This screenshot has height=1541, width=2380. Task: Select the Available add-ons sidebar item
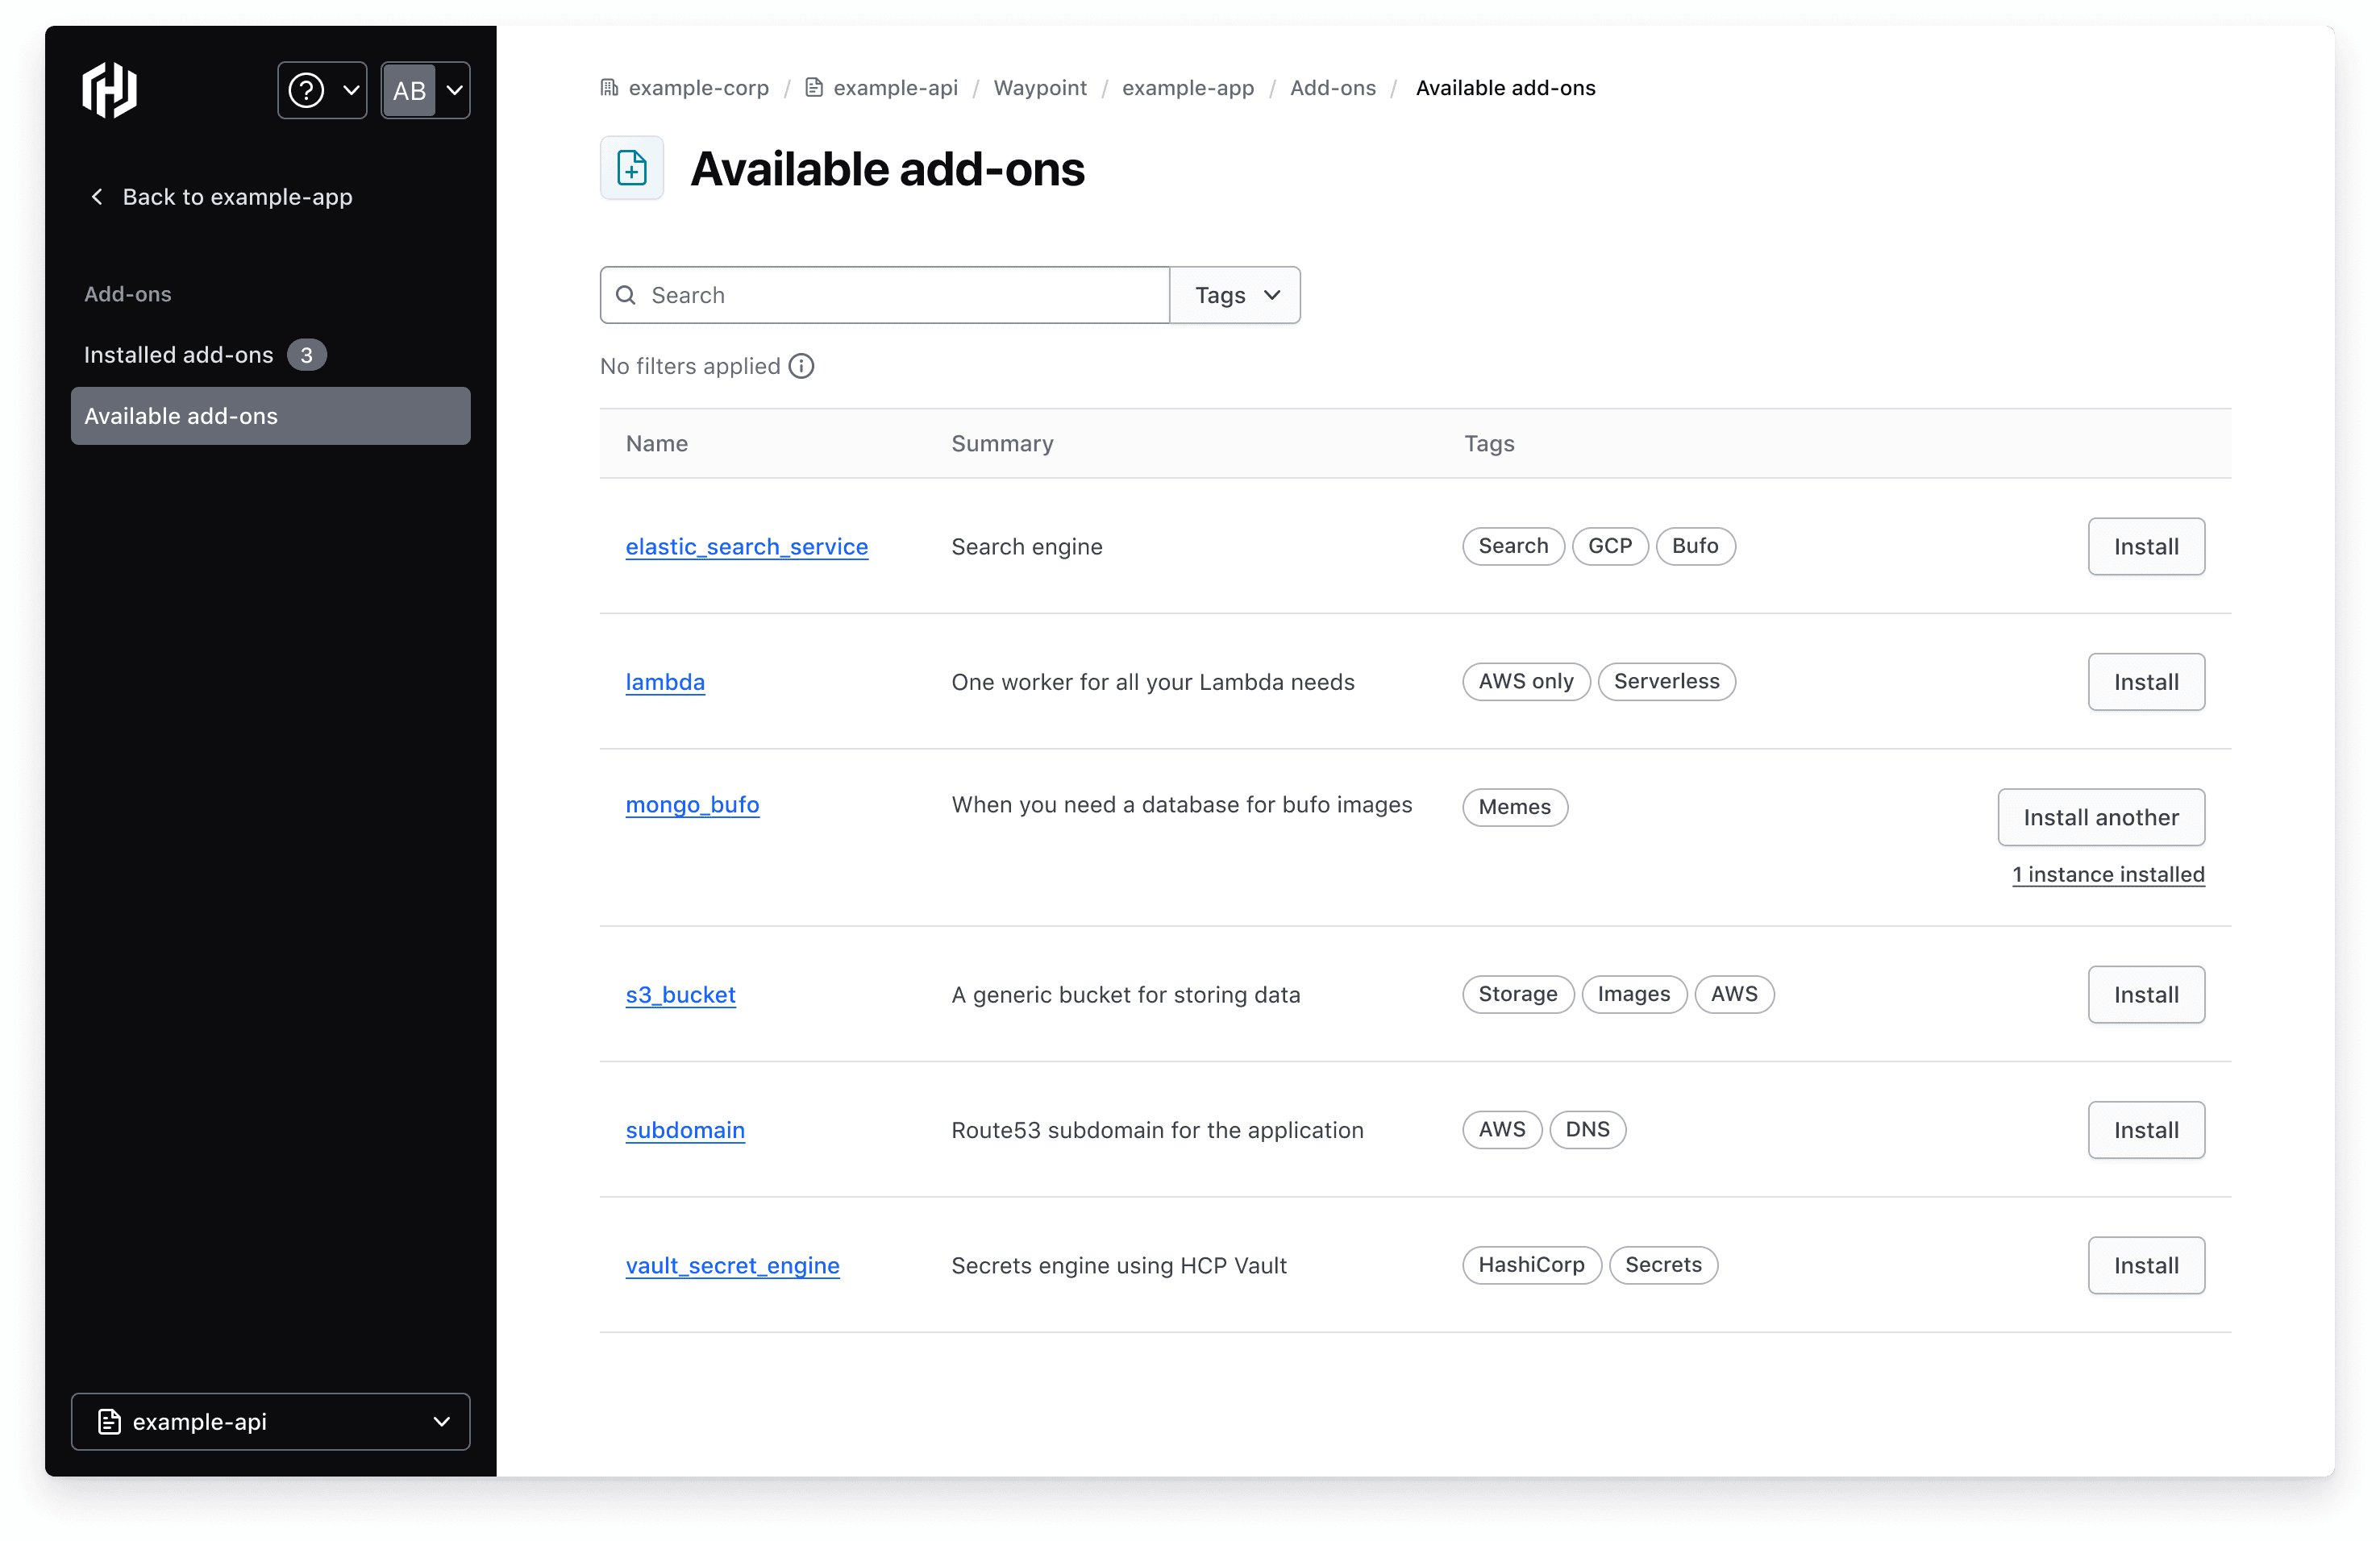point(182,416)
